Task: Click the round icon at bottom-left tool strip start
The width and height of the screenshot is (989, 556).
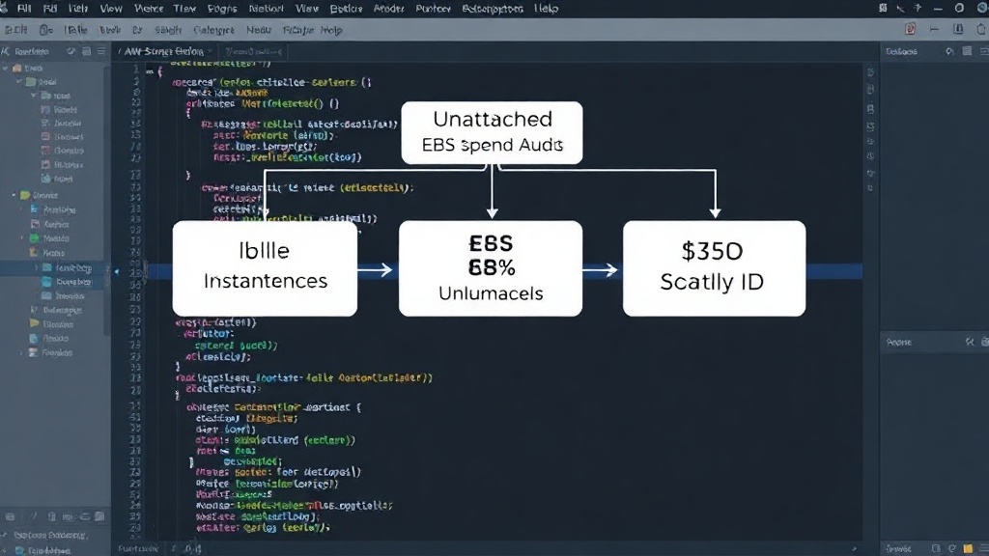Action: [x=10, y=517]
